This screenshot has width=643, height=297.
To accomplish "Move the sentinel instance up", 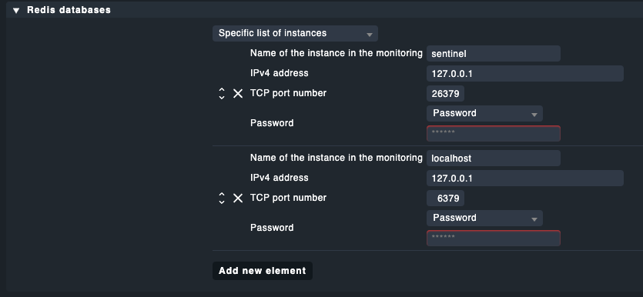I will [222, 90].
